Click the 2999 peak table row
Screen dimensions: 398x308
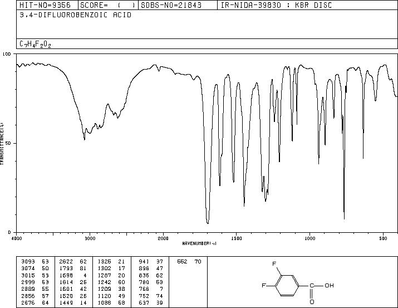click(35, 282)
